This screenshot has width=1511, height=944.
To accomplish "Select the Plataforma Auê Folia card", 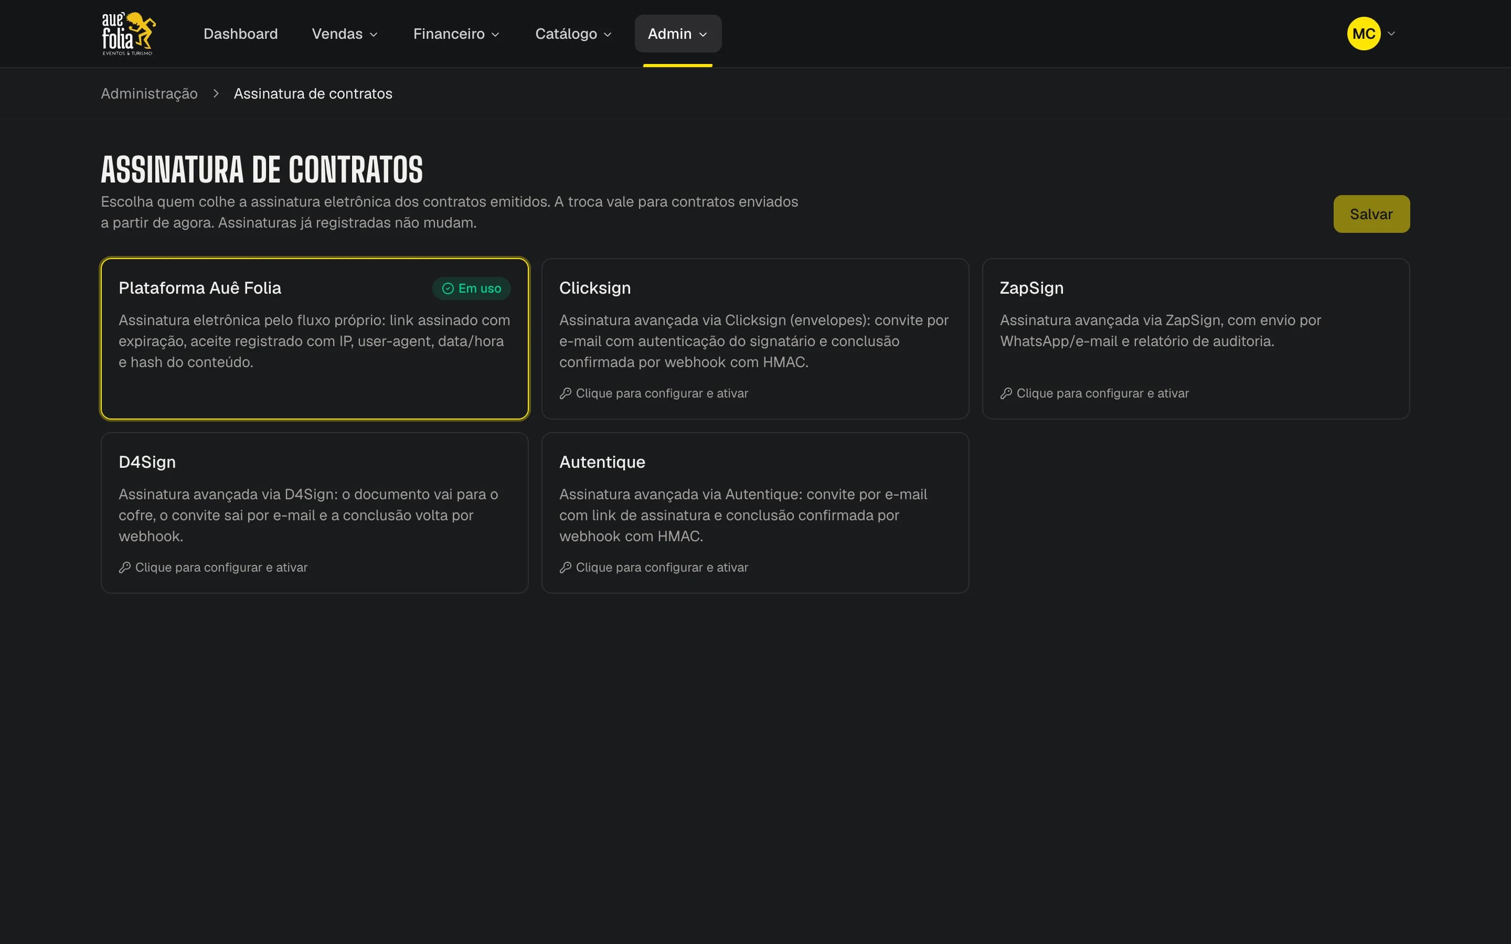I will pyautogui.click(x=315, y=339).
